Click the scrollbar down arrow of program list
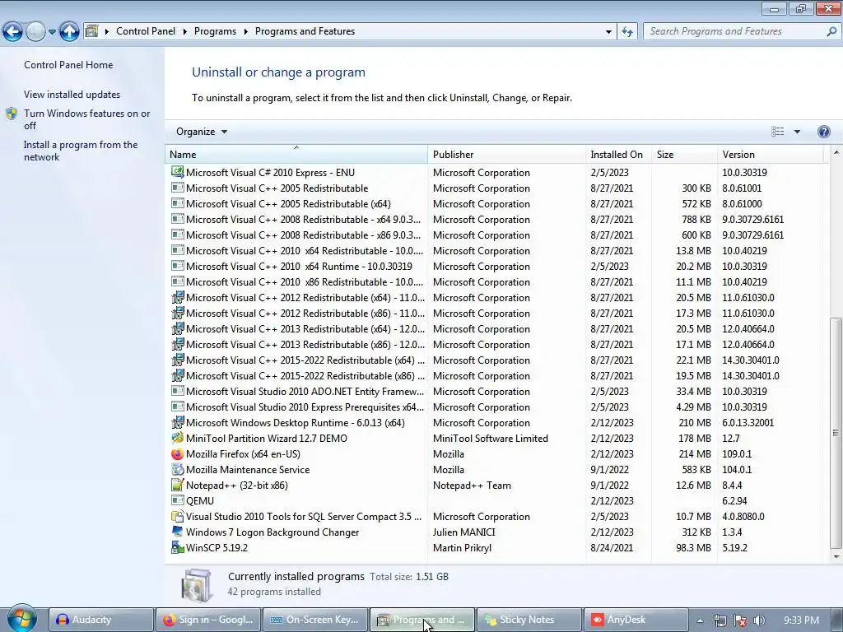Viewport: 843px width, 632px height. [836, 557]
